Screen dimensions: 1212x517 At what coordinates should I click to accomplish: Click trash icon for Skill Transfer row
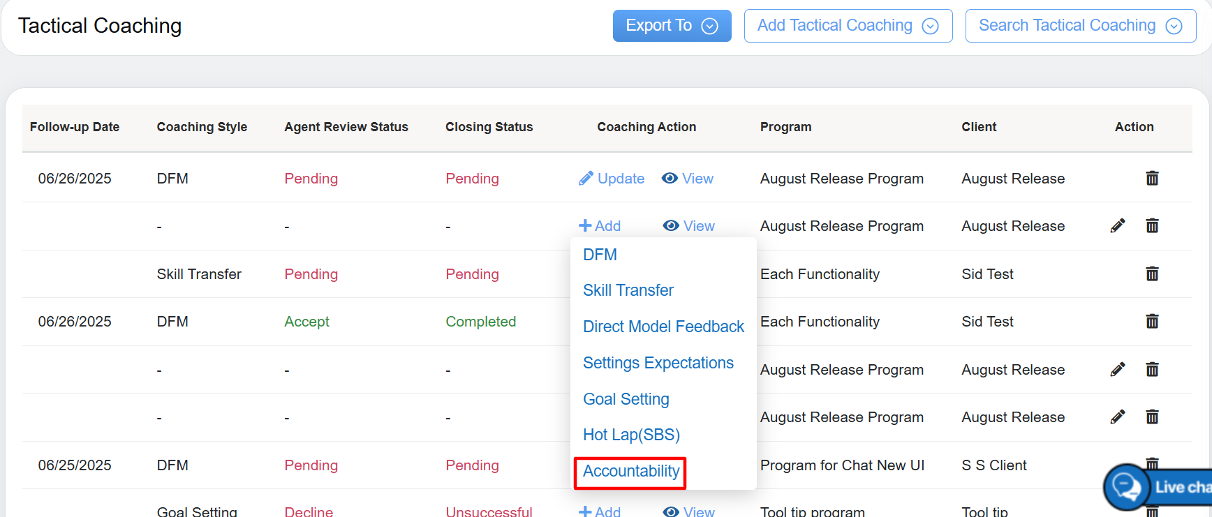[x=1152, y=274]
